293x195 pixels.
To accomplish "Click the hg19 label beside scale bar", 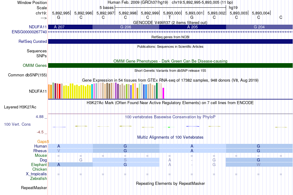I will (233, 8).
